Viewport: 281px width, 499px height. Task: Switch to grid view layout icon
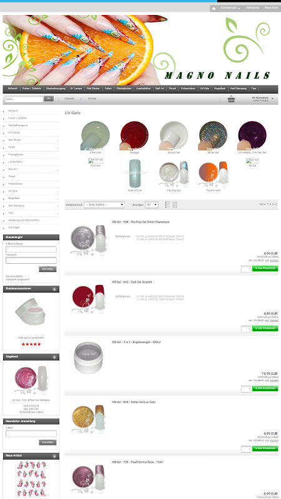tap(175, 205)
